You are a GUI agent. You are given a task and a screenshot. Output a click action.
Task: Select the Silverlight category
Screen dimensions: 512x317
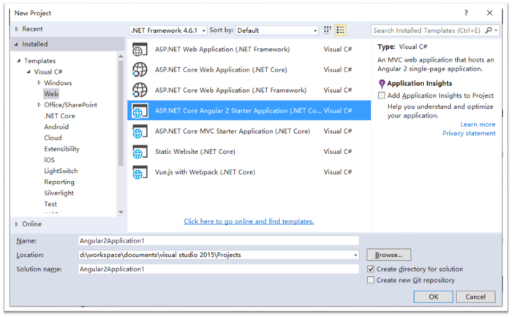coord(59,193)
